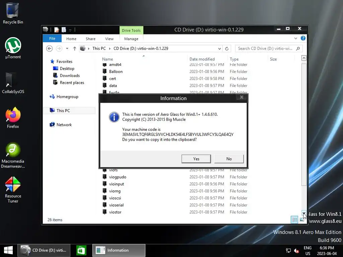This screenshot has width=343, height=257.
Task: Sort by the Size column header
Action: [x=281, y=59]
